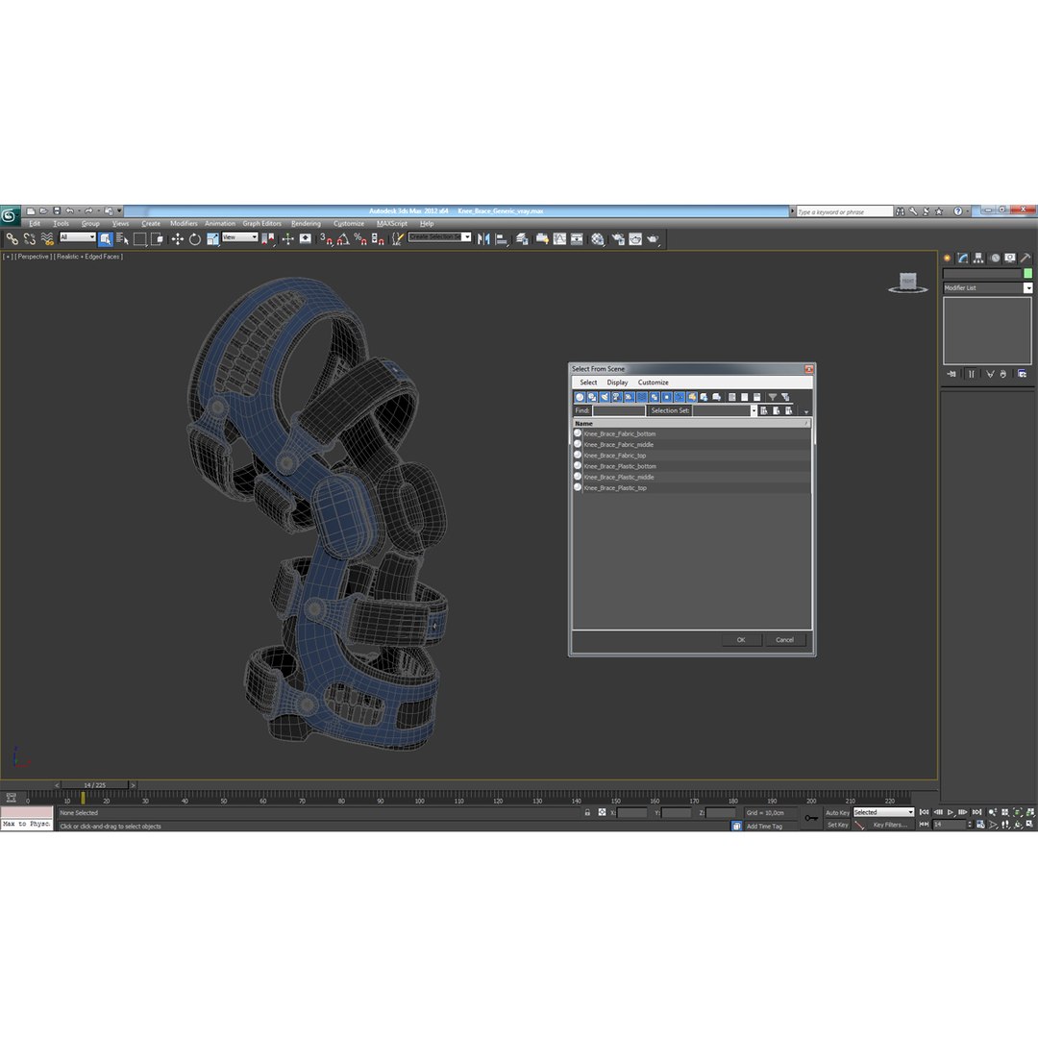The image size is (1038, 1038).
Task: Toggle Percent Snap
Action: coord(360,239)
